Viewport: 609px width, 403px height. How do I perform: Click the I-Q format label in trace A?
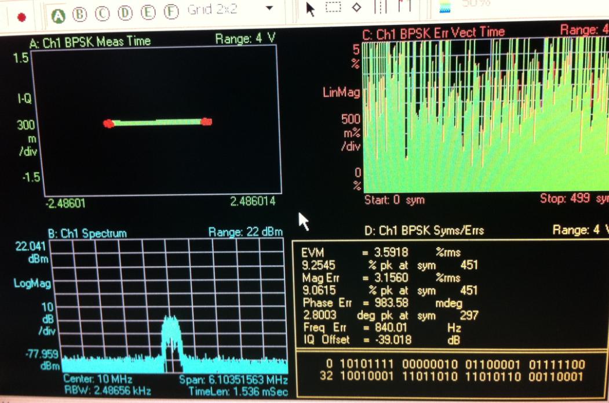click(24, 99)
